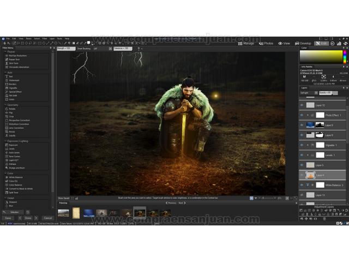Collapse the Add group

point(5,73)
